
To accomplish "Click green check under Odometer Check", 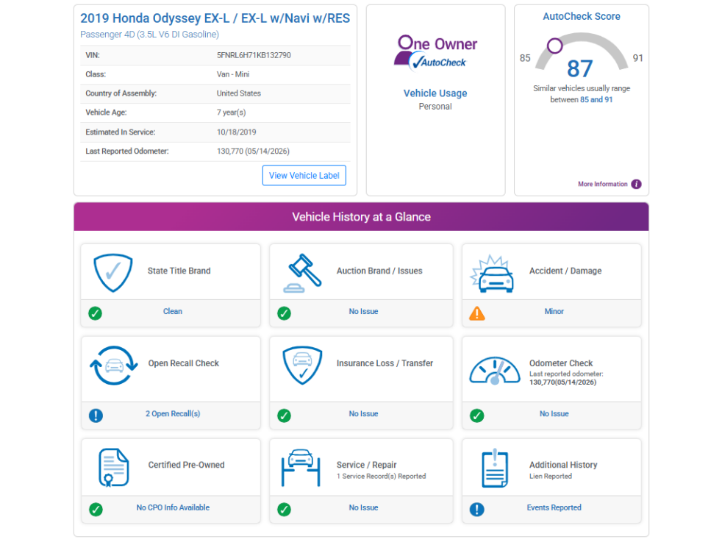I will pyautogui.click(x=477, y=416).
